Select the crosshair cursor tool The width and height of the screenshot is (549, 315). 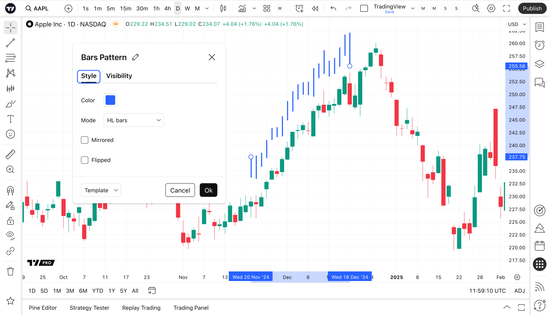coord(11,28)
